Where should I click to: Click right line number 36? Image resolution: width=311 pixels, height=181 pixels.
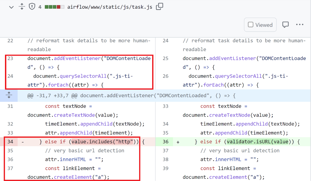click(x=165, y=142)
